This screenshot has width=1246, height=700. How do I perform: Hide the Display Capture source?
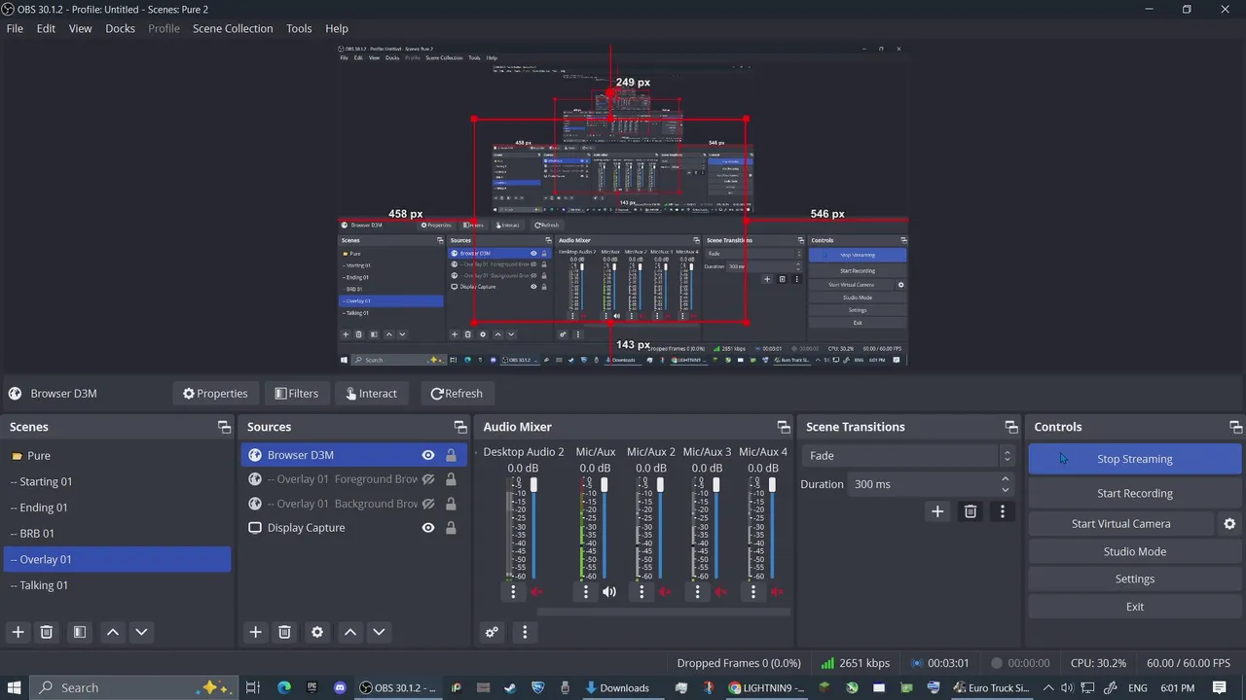click(x=428, y=528)
